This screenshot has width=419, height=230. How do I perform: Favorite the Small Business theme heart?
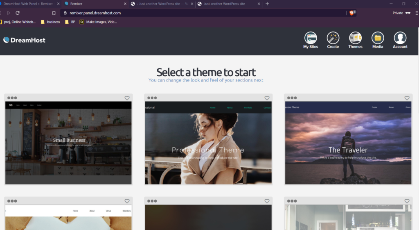point(127,98)
